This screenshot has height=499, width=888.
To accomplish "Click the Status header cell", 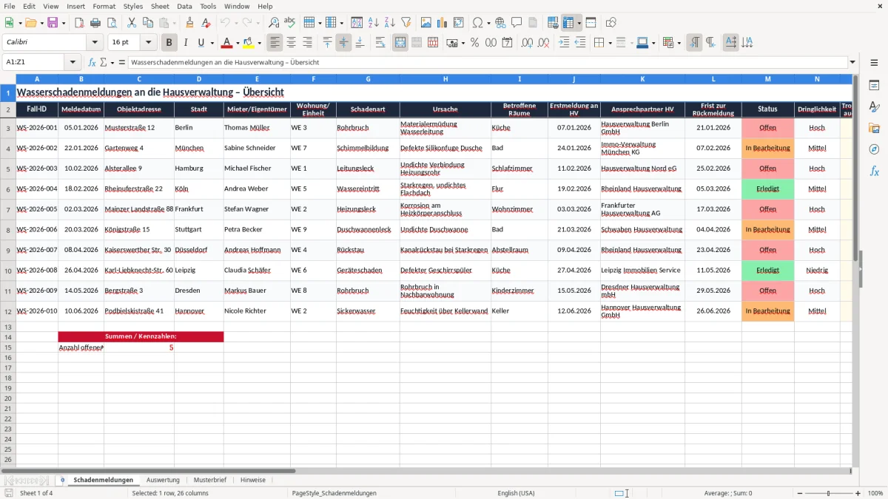I will [767, 109].
